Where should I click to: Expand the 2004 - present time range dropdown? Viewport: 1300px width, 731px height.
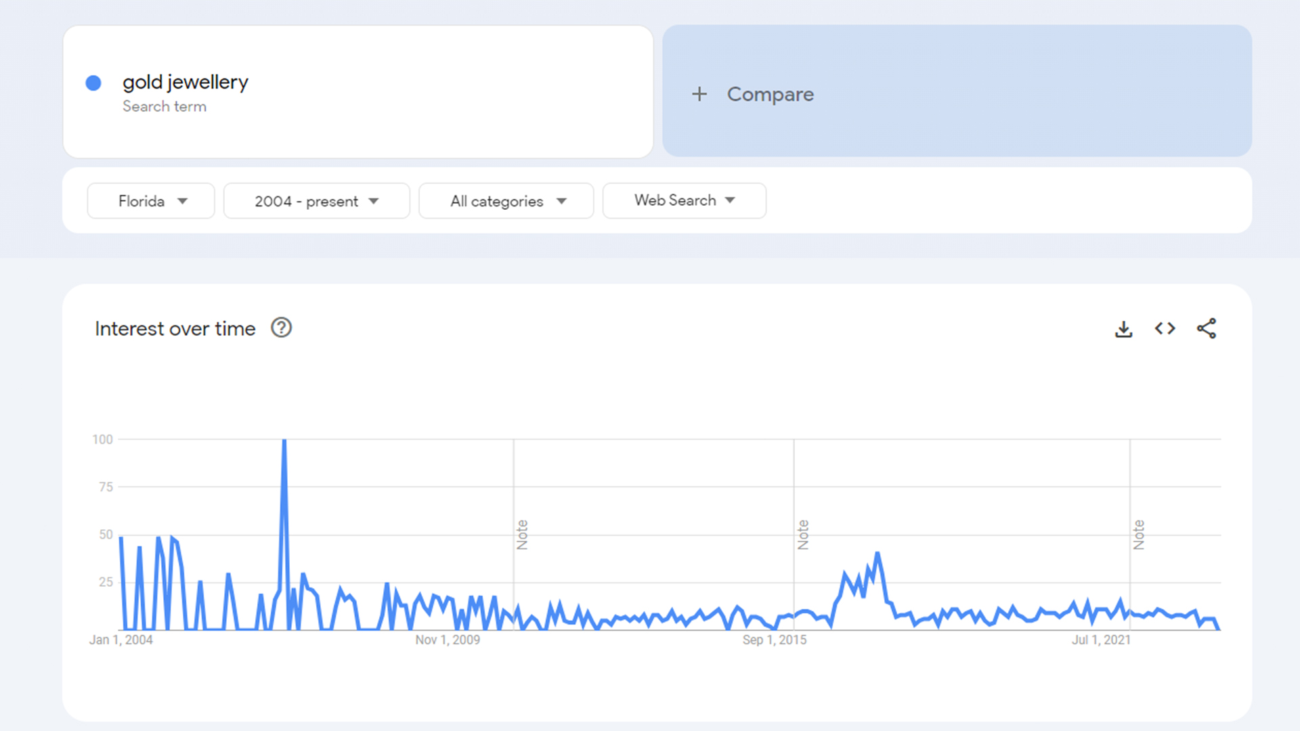pyautogui.click(x=316, y=201)
